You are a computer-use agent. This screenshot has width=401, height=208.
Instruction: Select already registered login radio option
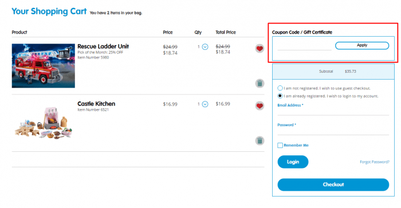point(280,96)
